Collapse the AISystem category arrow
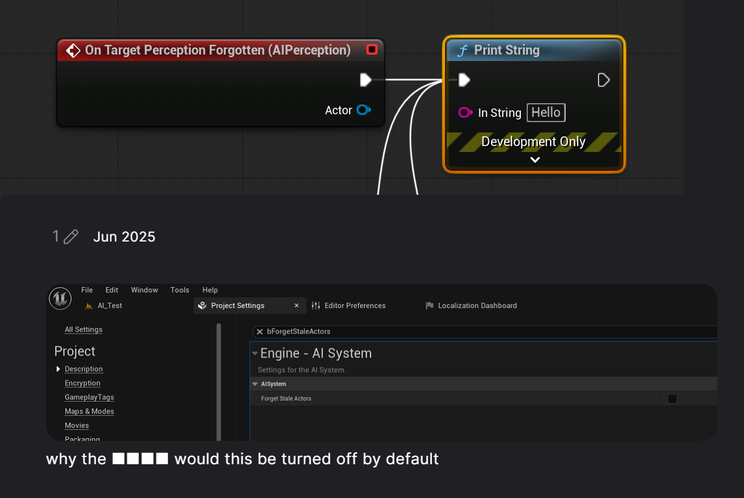 (255, 384)
